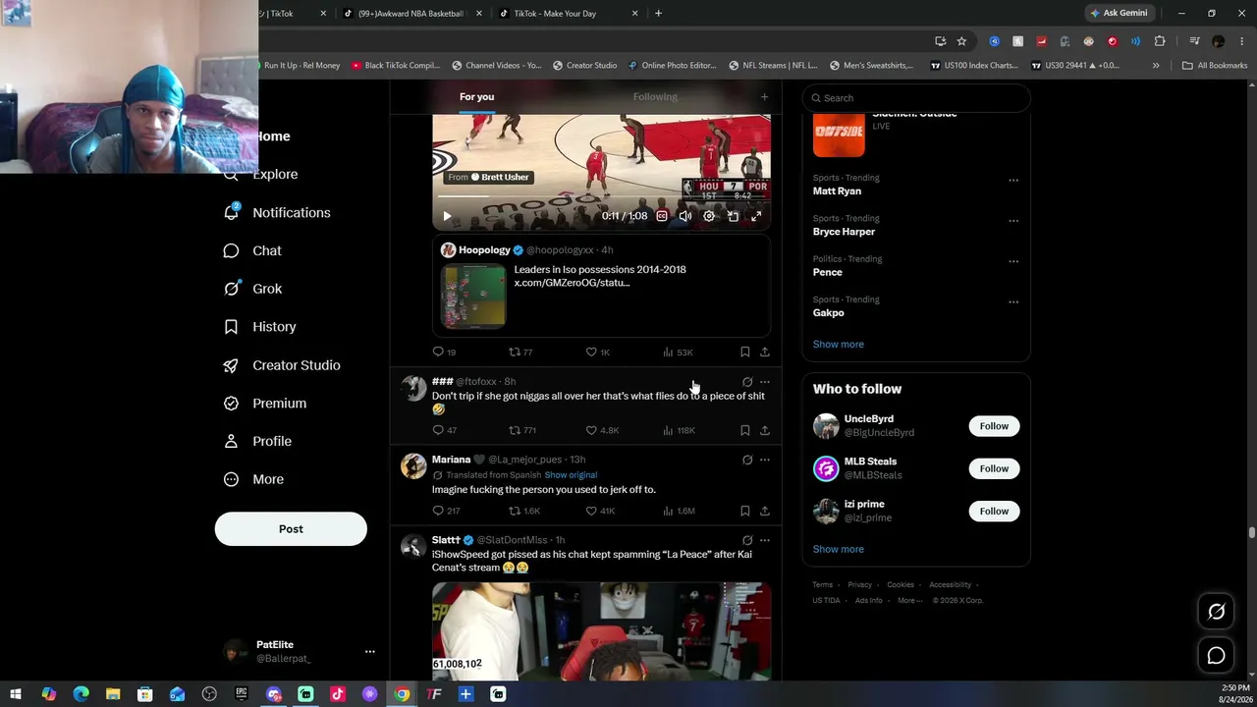The height and width of the screenshot is (707, 1257).
Task: Open video in picture-in-picture
Action: 733,216
